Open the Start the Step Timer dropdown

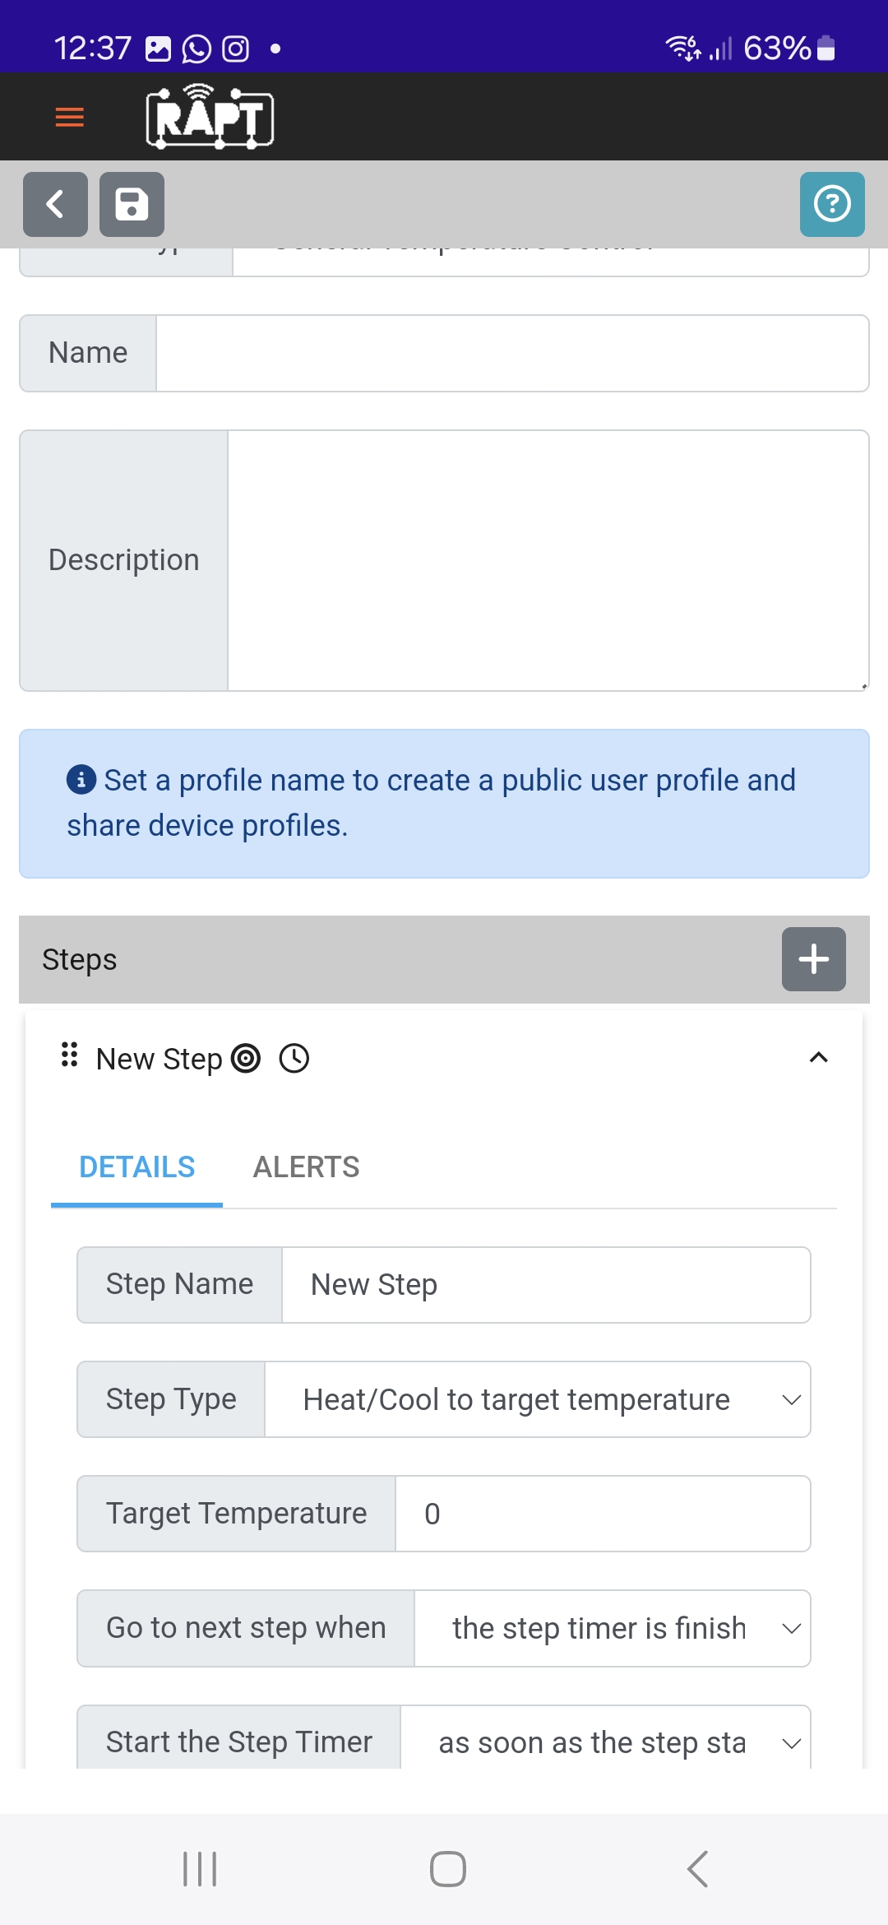[x=604, y=1742]
